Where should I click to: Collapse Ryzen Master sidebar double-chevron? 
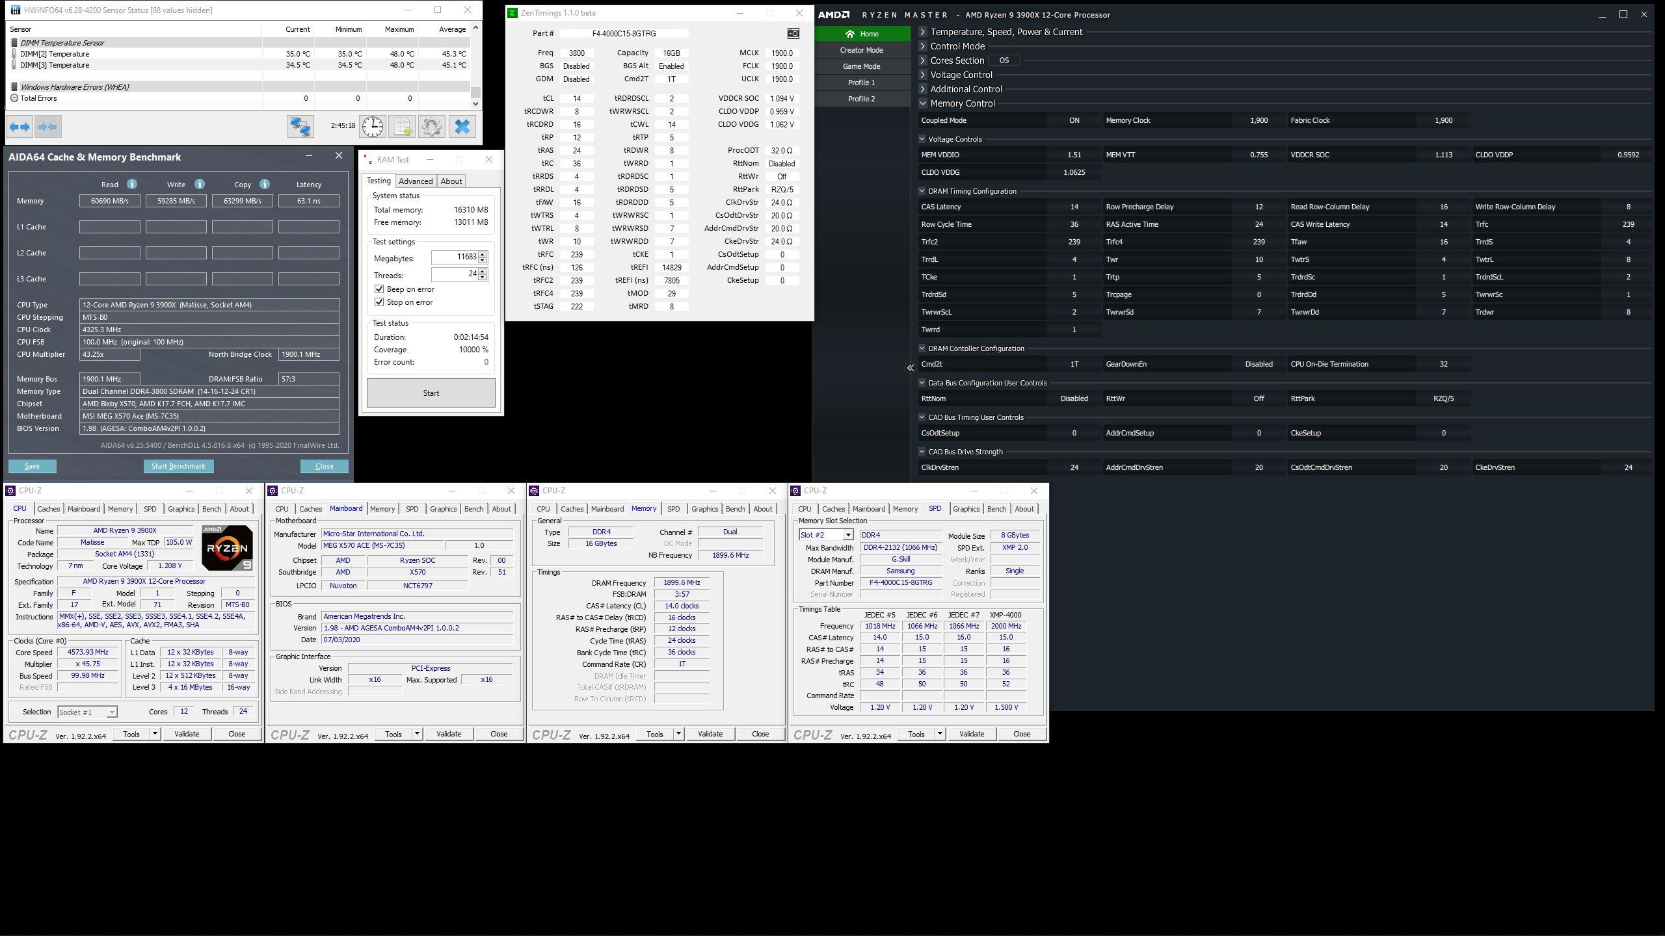(x=910, y=368)
